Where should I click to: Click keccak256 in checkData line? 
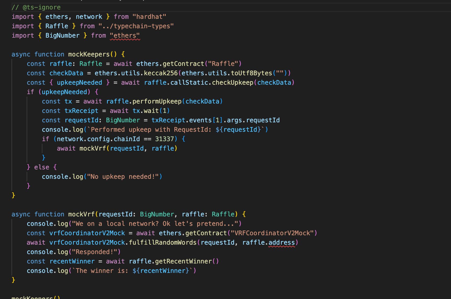(x=161, y=73)
